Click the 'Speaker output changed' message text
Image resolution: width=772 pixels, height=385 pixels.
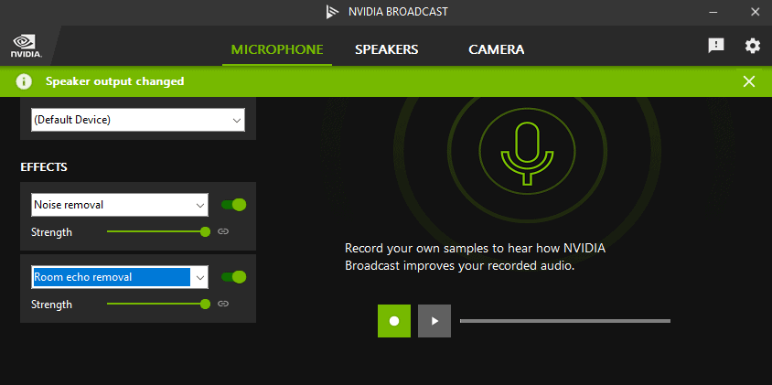pyautogui.click(x=114, y=81)
